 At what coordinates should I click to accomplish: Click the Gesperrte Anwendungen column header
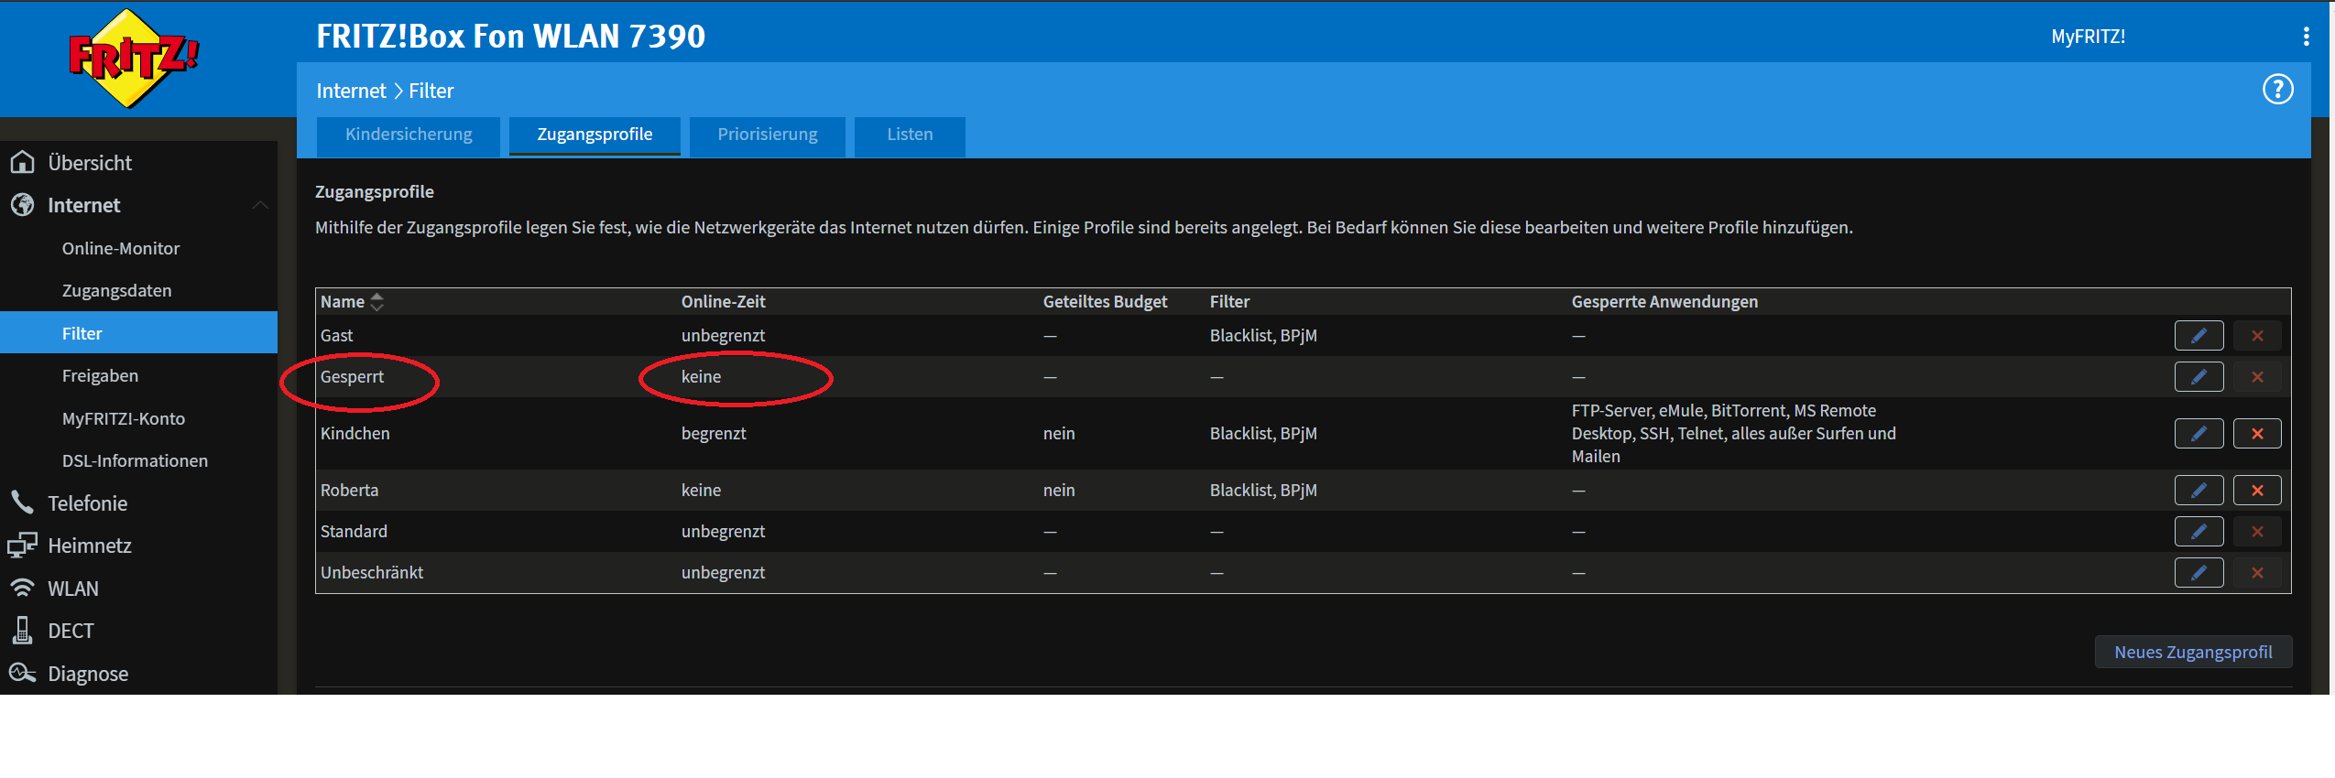point(1664,302)
